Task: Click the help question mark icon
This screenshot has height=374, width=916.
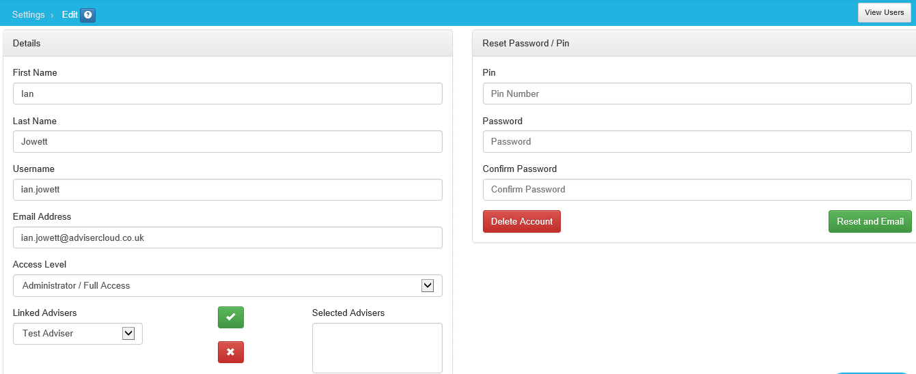Action: [x=87, y=14]
